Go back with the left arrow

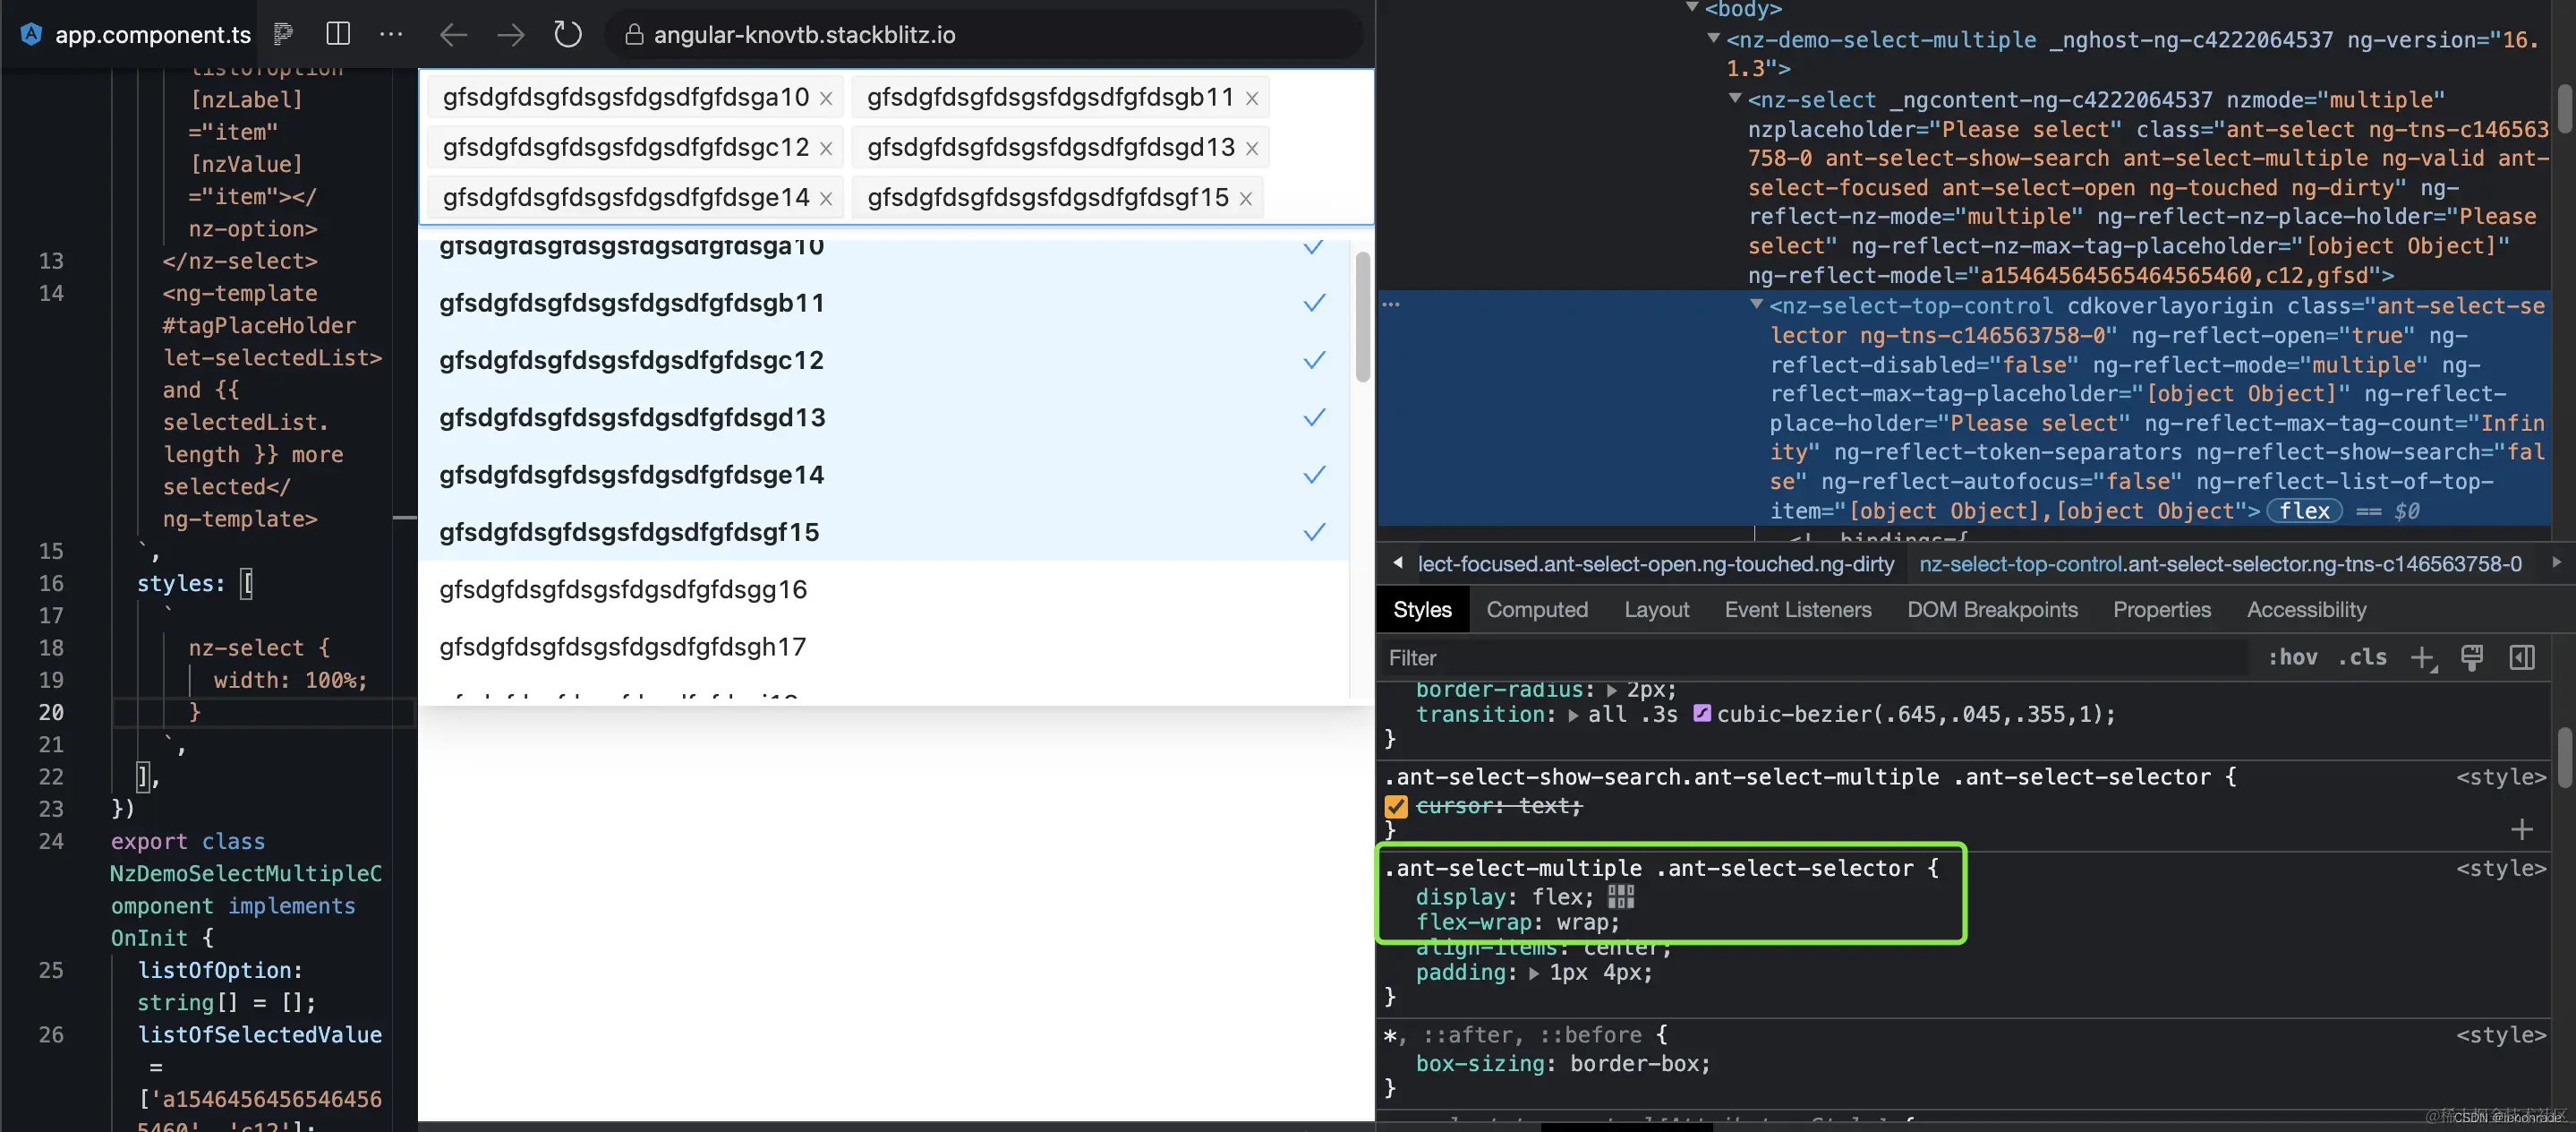click(453, 34)
